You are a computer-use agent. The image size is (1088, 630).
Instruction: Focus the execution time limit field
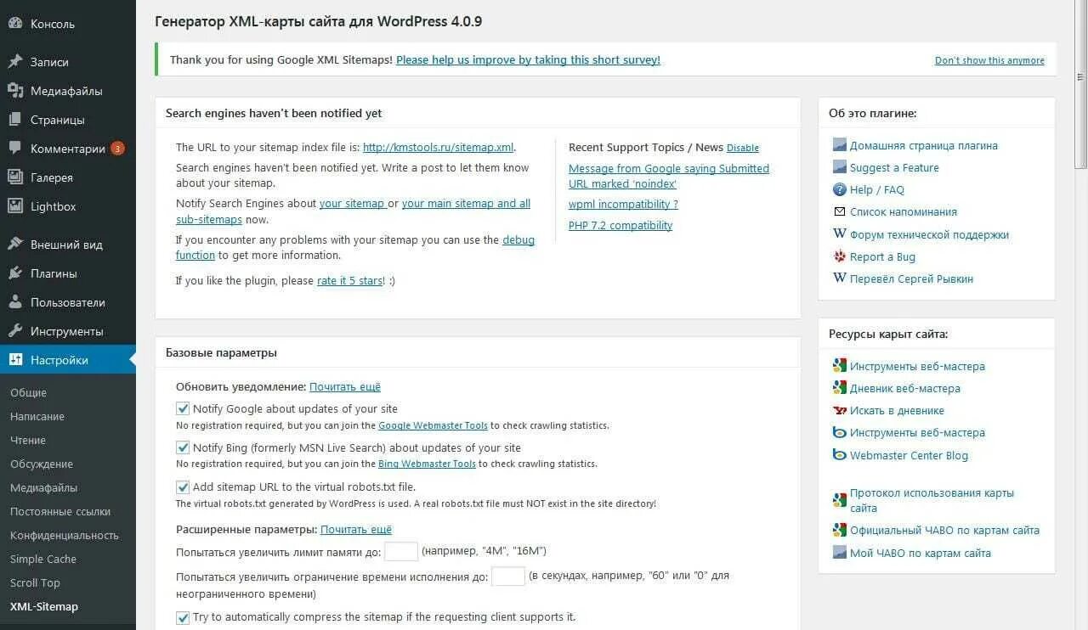508,577
